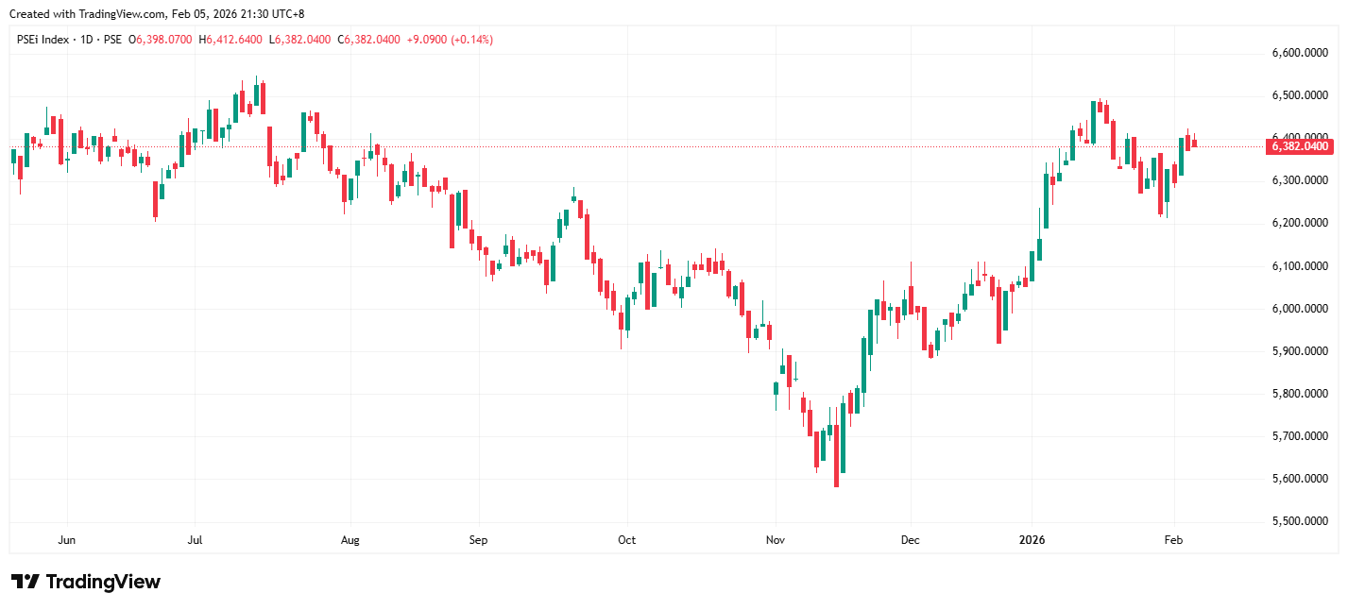Click the Nov label on the time axis
Image resolution: width=1348 pixels, height=610 pixels.
pyautogui.click(x=775, y=540)
